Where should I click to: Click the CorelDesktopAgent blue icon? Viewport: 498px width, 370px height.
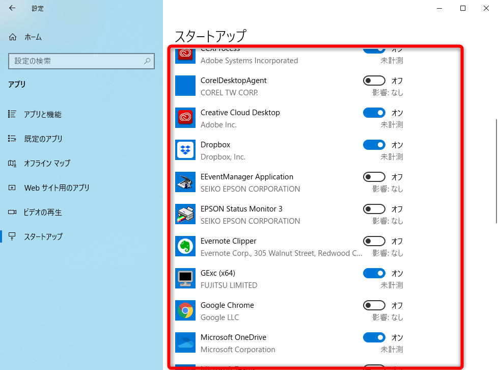[185, 86]
